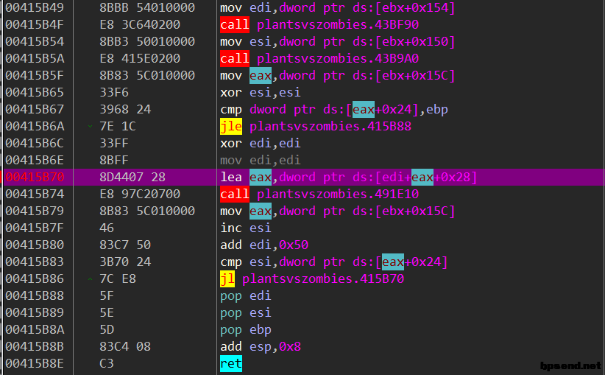Click bytes 8D4407 28
605x375 pixels.
point(132,178)
